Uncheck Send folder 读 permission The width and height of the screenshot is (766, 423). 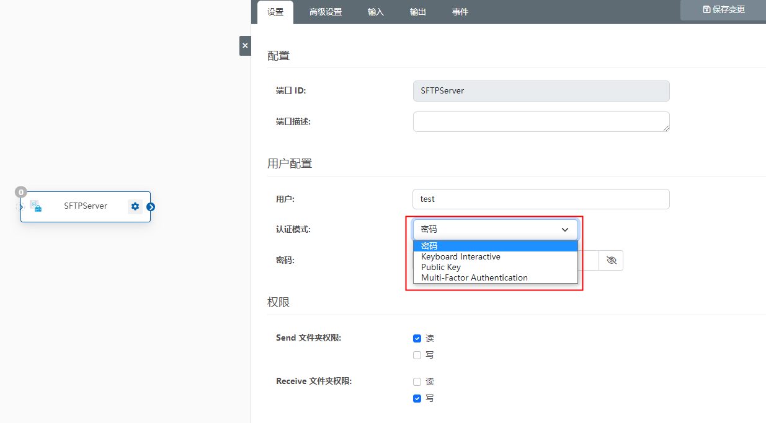click(417, 339)
